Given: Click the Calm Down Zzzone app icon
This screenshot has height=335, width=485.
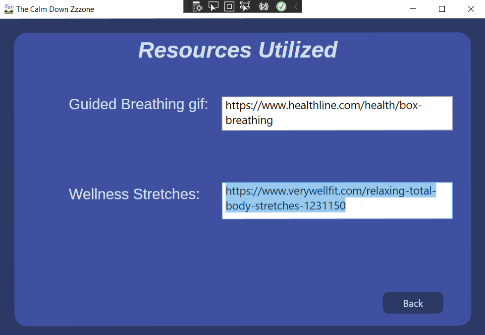Looking at the screenshot, I should pyautogui.click(x=8, y=9).
